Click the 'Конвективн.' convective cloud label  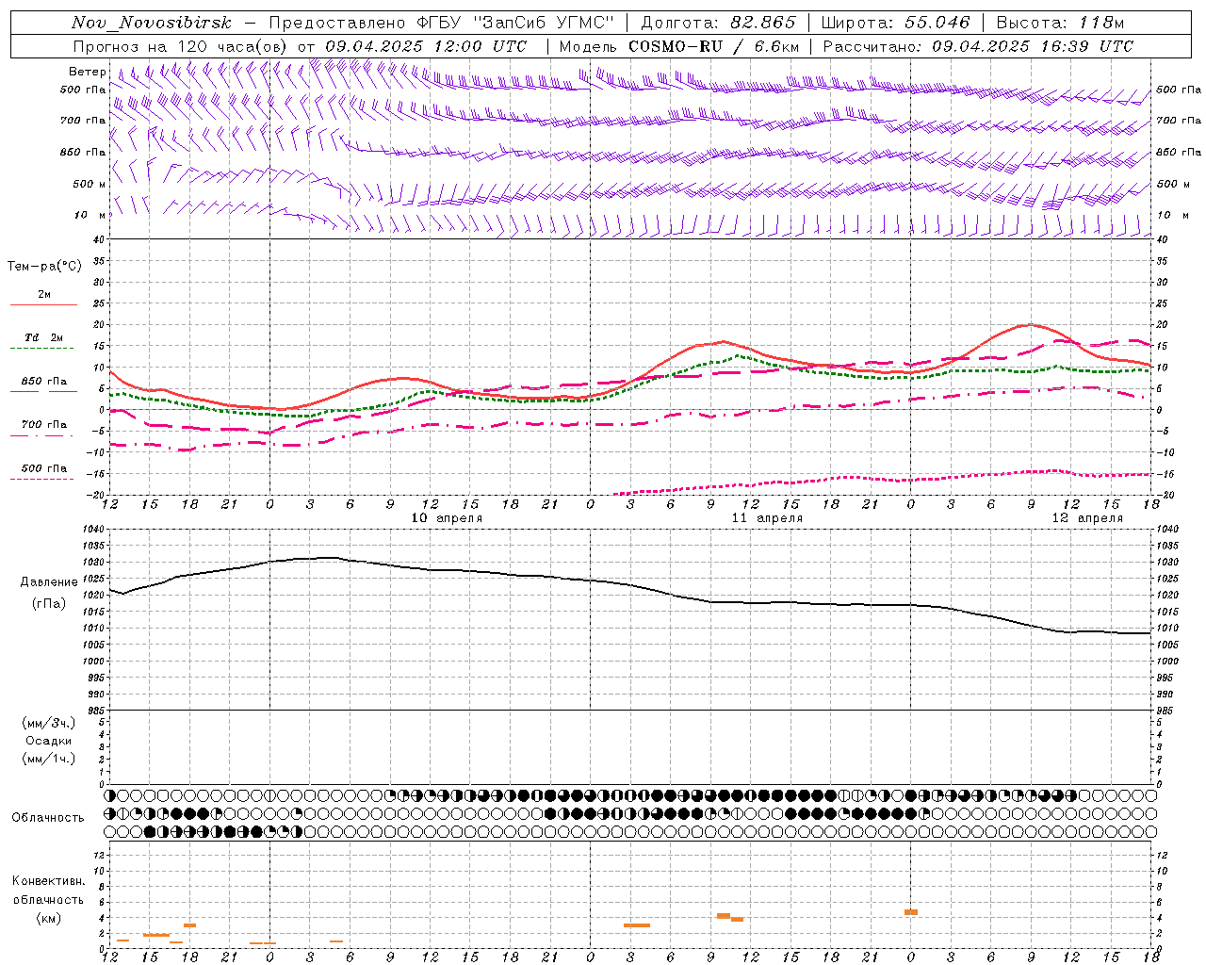[49, 881]
